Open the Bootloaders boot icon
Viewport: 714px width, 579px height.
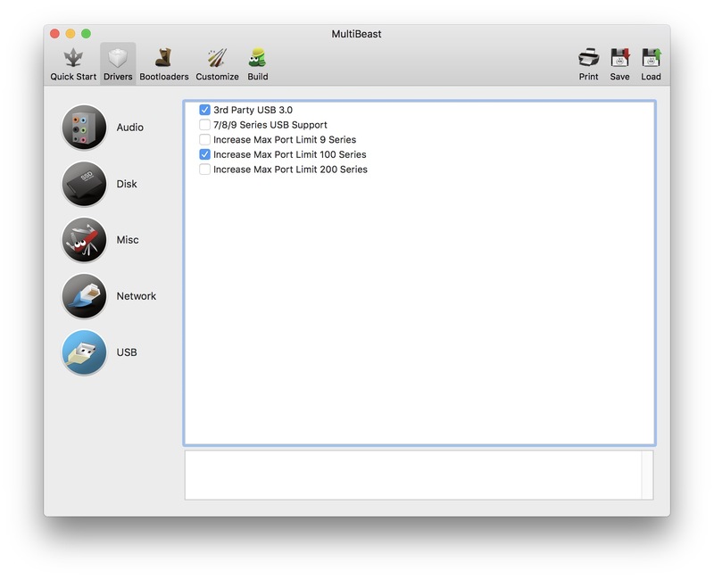(163, 59)
